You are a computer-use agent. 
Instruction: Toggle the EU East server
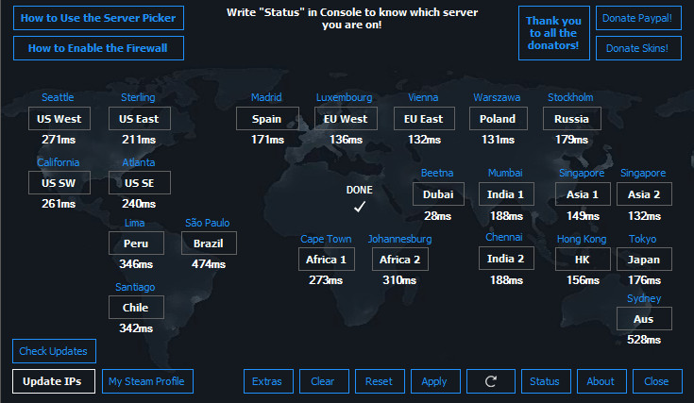coord(424,119)
